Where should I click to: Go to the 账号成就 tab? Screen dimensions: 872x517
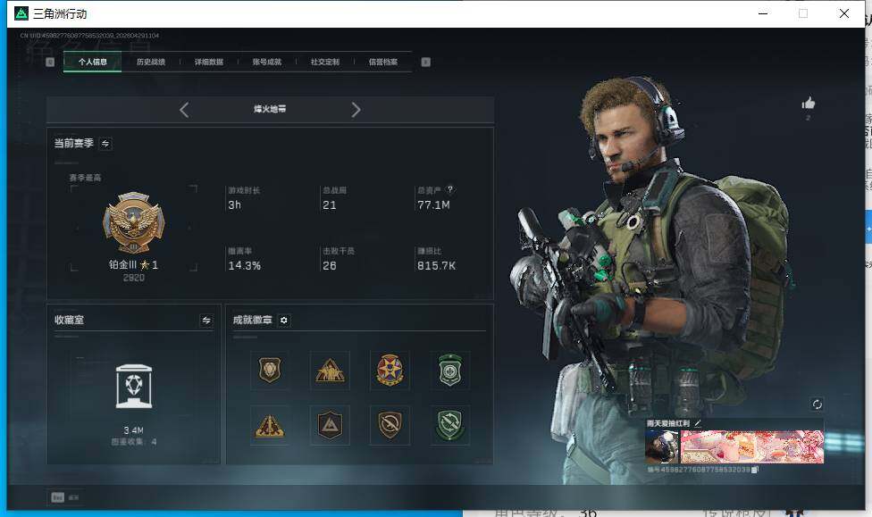[267, 62]
